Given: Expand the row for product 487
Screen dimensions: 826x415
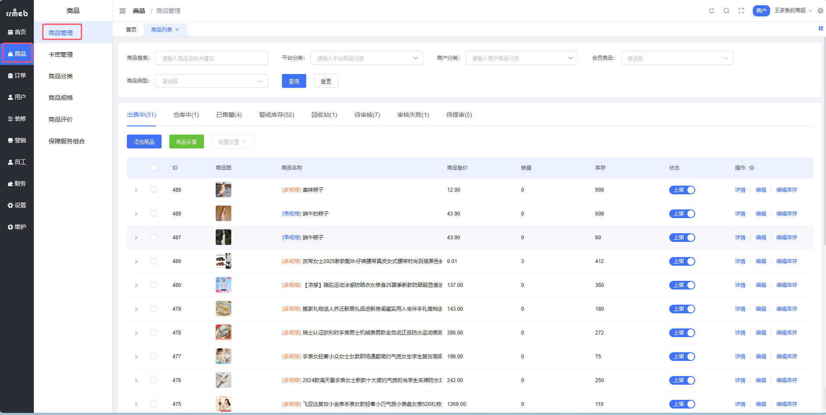Looking at the screenshot, I should [x=136, y=238].
